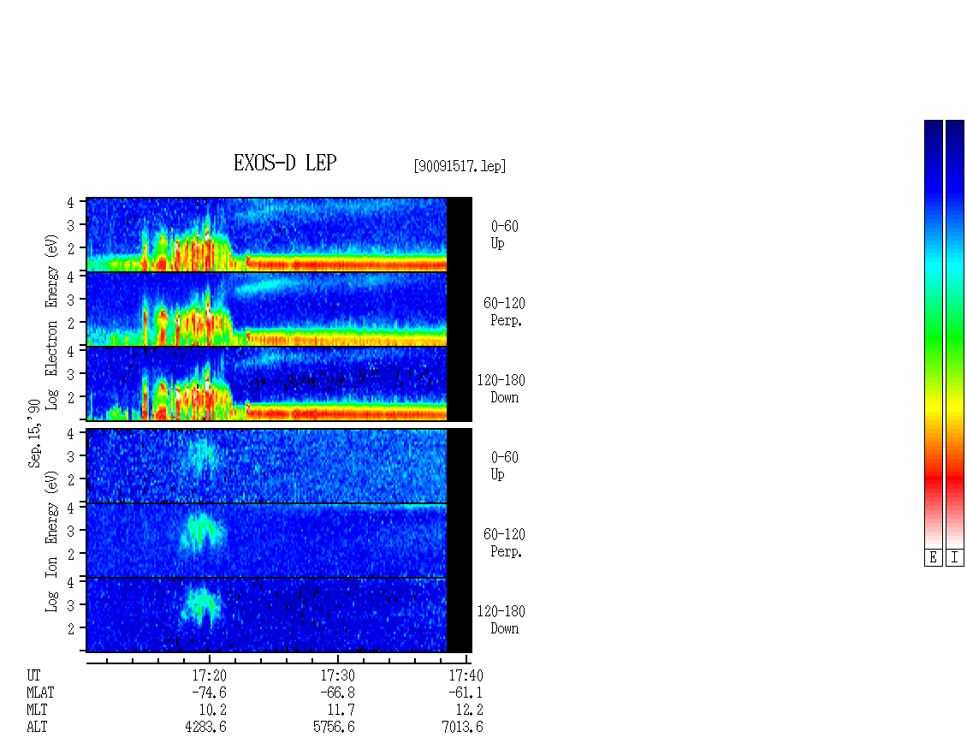Click the altitude value 4283.6
This screenshot has width=967, height=749.
[x=206, y=728]
